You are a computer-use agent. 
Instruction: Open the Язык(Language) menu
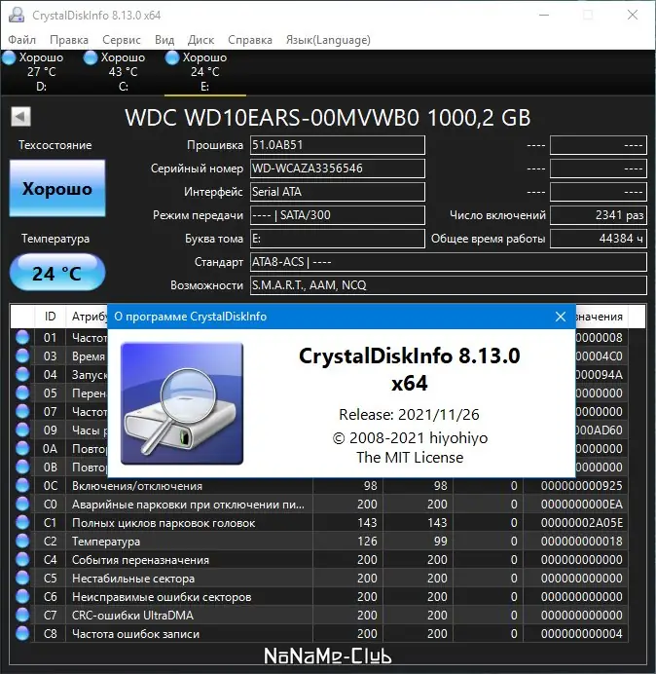328,40
